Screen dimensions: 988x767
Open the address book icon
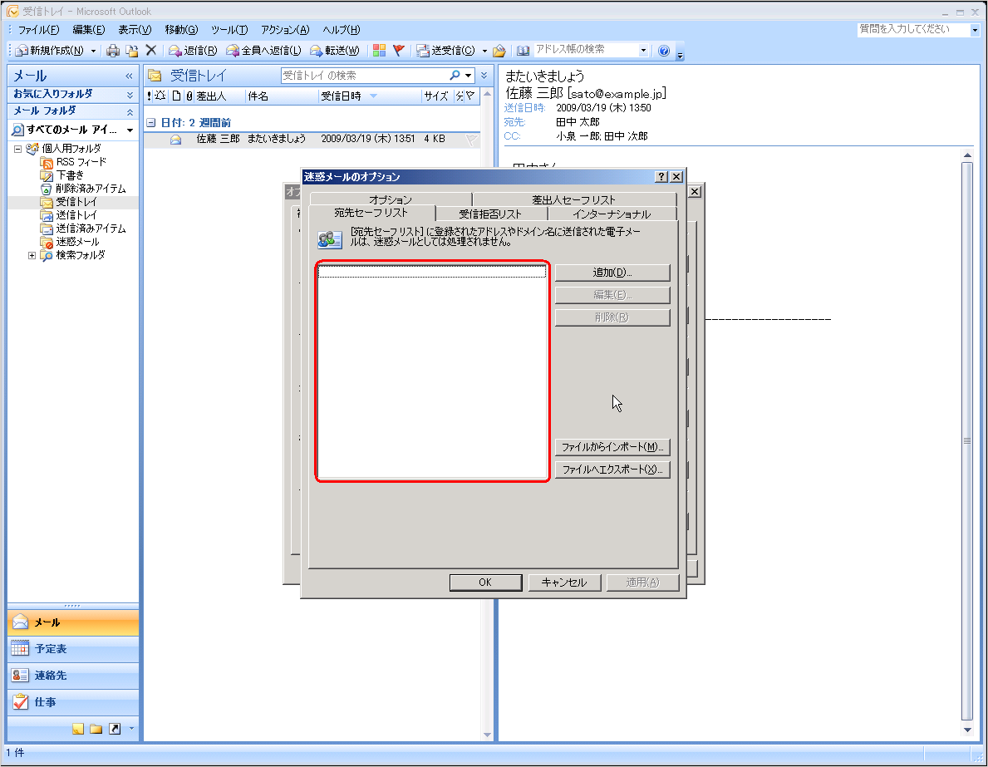[523, 51]
